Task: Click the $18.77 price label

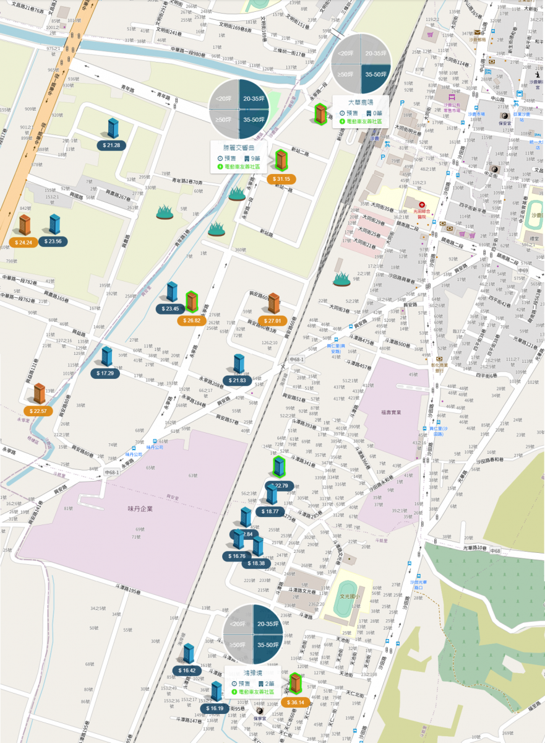Action: [x=270, y=511]
